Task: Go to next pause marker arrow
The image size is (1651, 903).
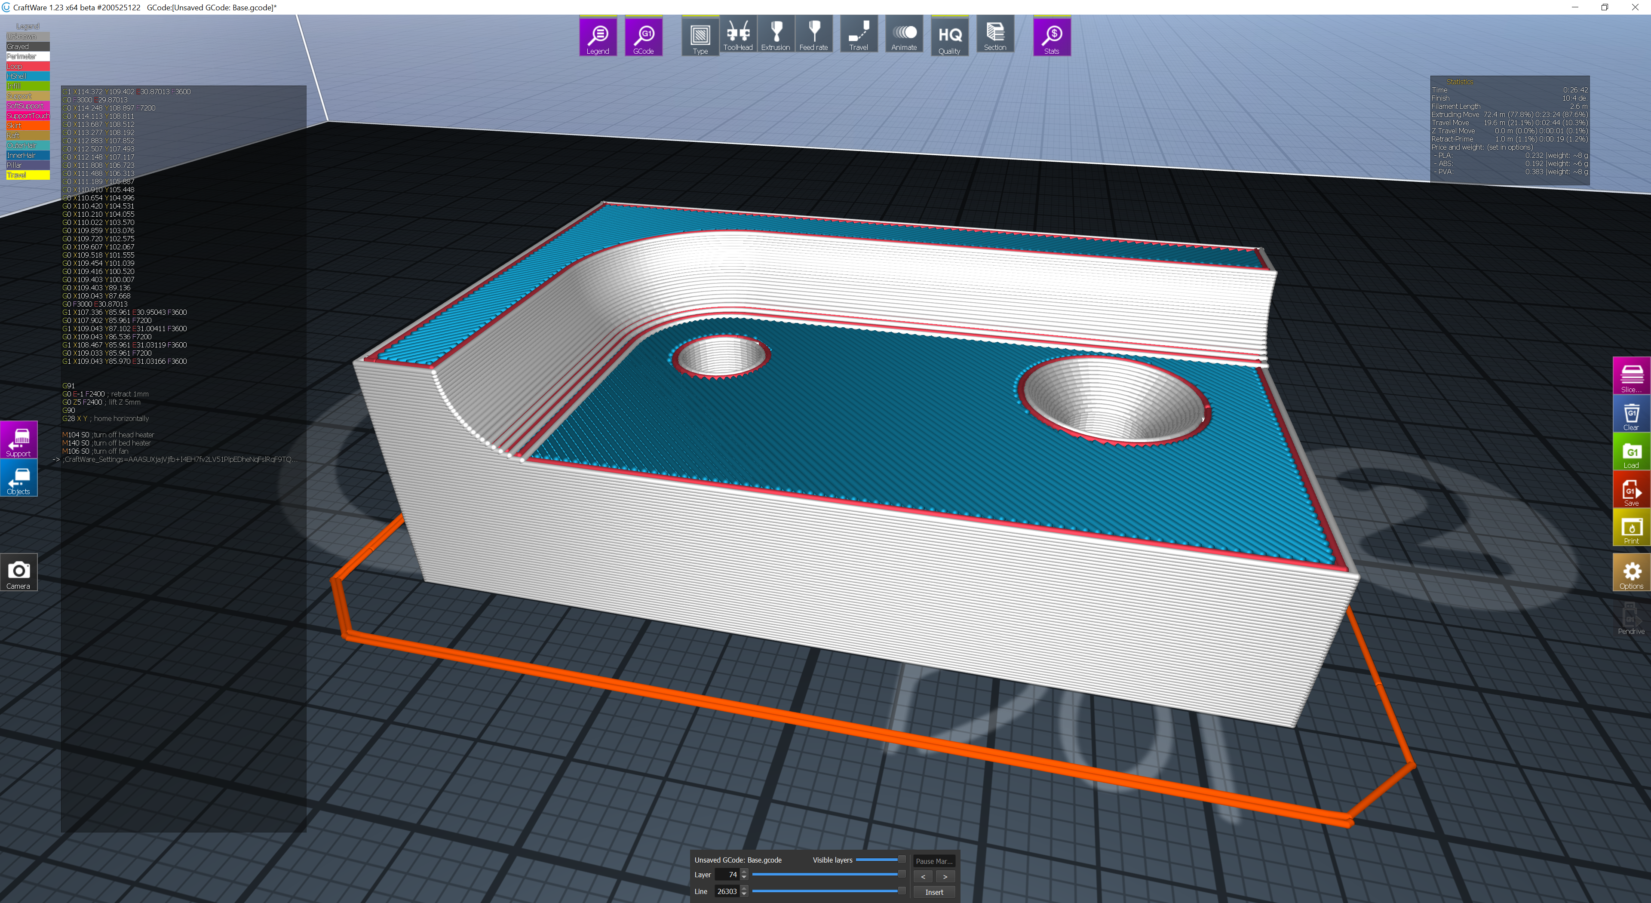Action: point(945,876)
